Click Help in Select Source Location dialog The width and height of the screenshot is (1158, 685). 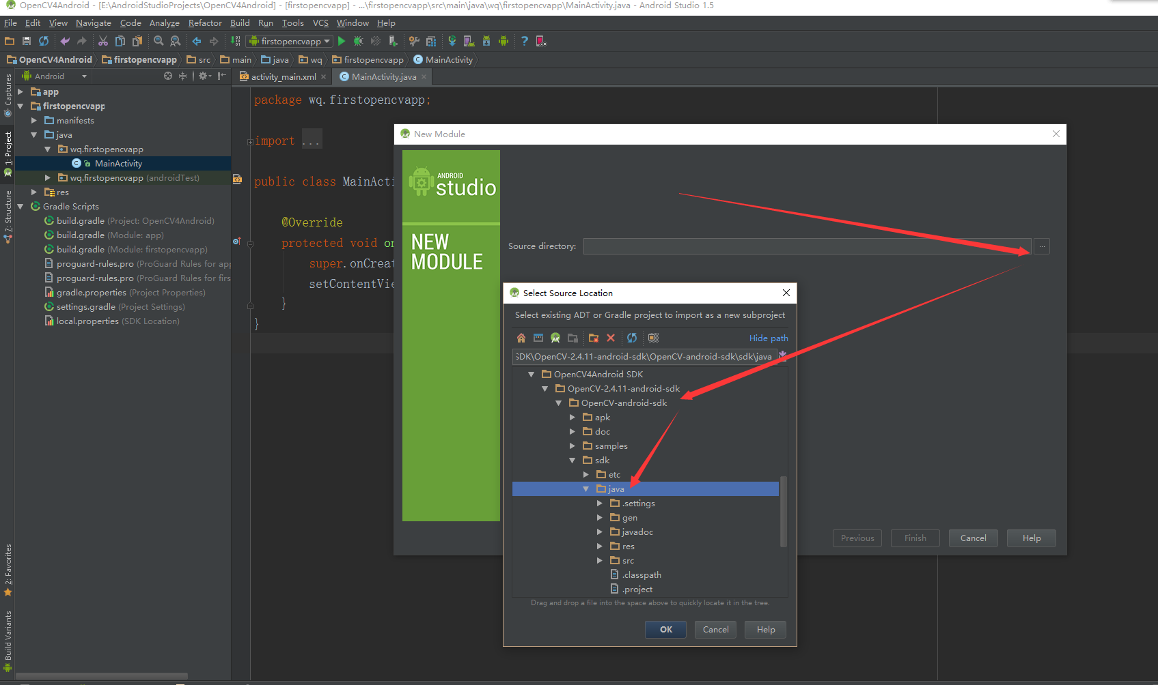[766, 629]
